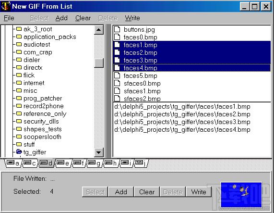274x213 pixels.
Task: Click the animated GIF preview thumbnail
Action: click(x=241, y=195)
